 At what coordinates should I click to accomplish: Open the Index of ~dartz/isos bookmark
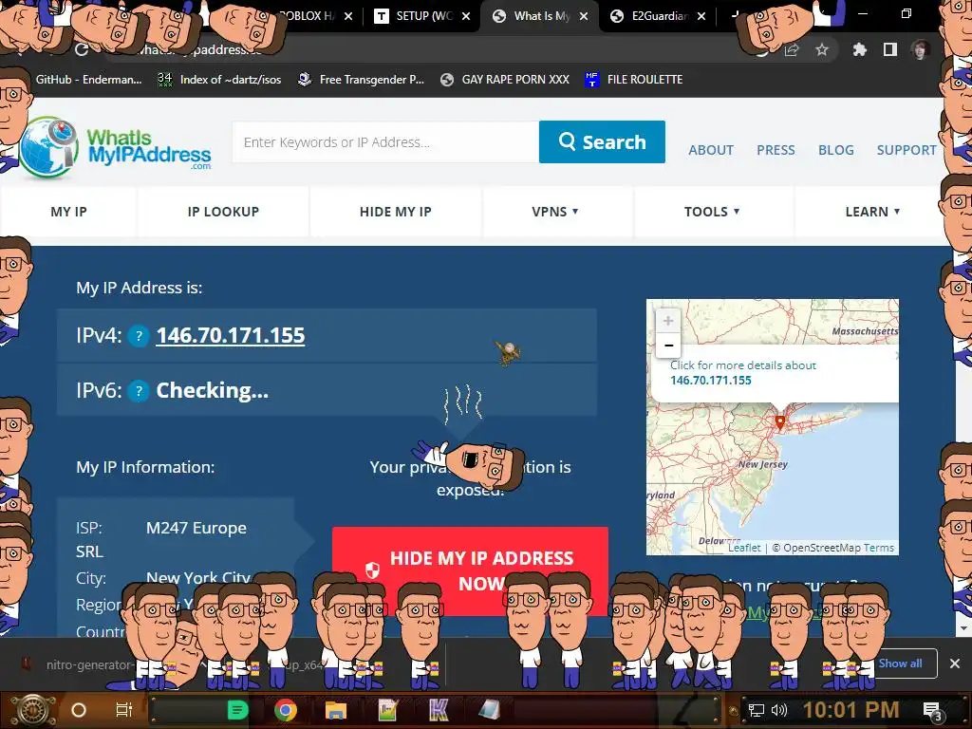point(219,80)
